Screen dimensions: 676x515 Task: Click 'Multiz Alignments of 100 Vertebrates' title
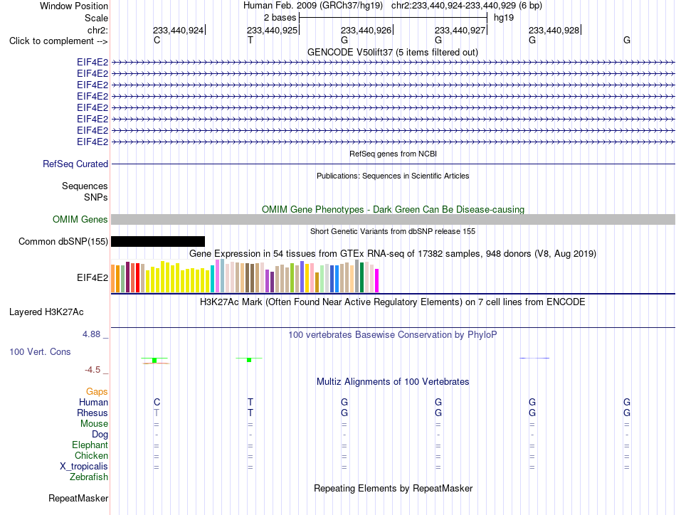coord(393,381)
